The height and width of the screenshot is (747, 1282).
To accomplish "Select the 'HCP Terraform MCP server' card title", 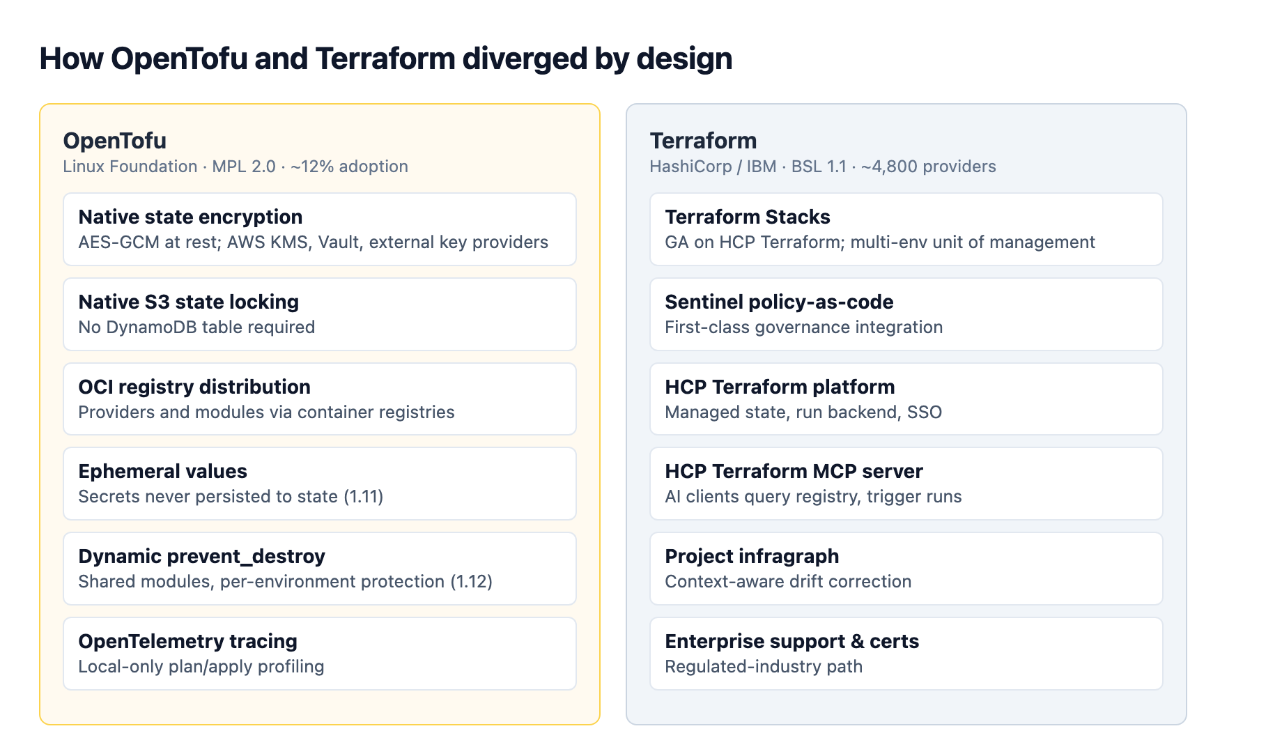I will pos(794,471).
